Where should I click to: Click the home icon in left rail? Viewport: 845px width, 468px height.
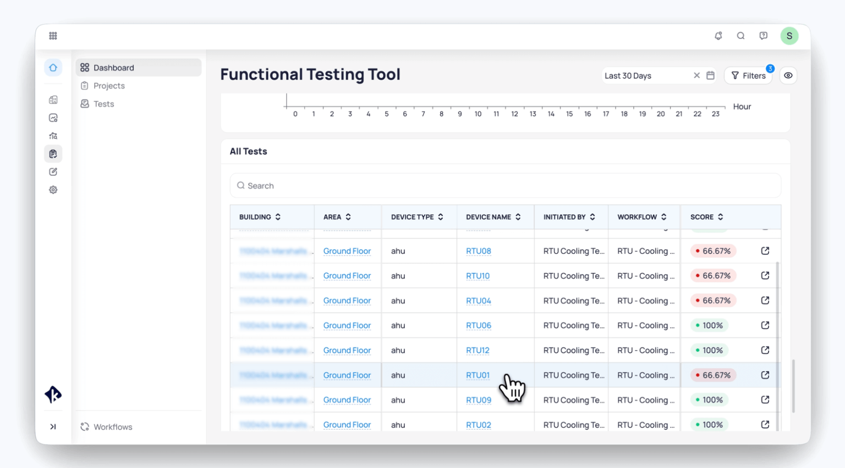point(53,68)
